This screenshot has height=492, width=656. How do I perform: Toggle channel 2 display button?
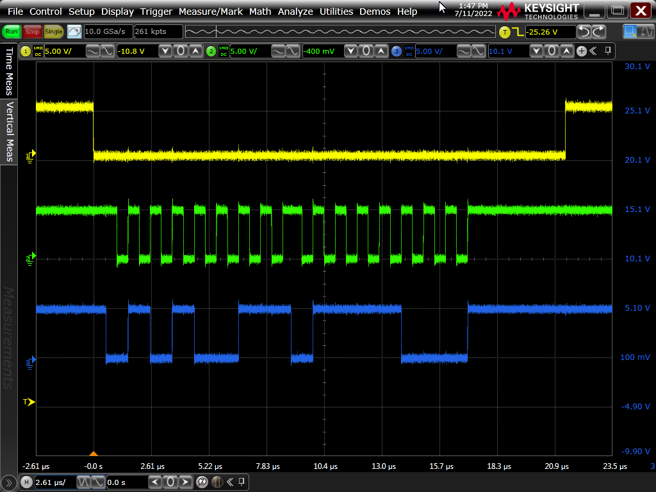pyautogui.click(x=211, y=51)
